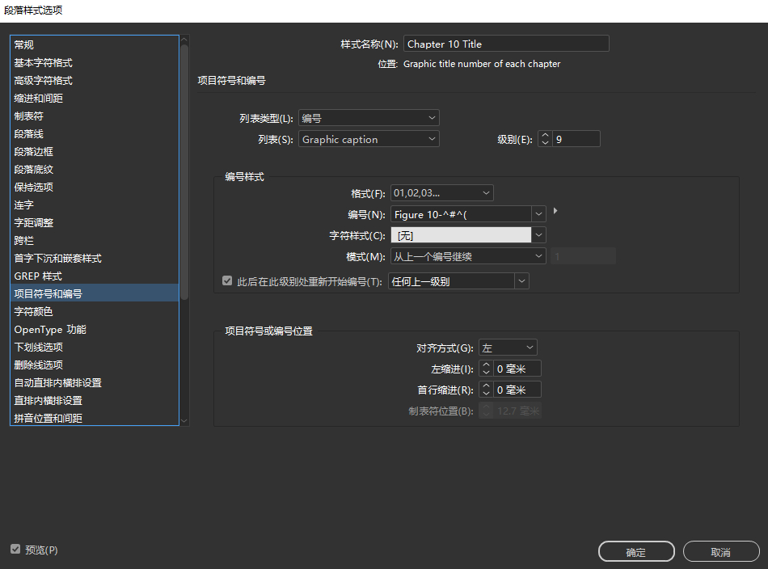Click inside the 样式名称 field showing Chapter 10 Title
The image size is (768, 569).
coord(506,43)
